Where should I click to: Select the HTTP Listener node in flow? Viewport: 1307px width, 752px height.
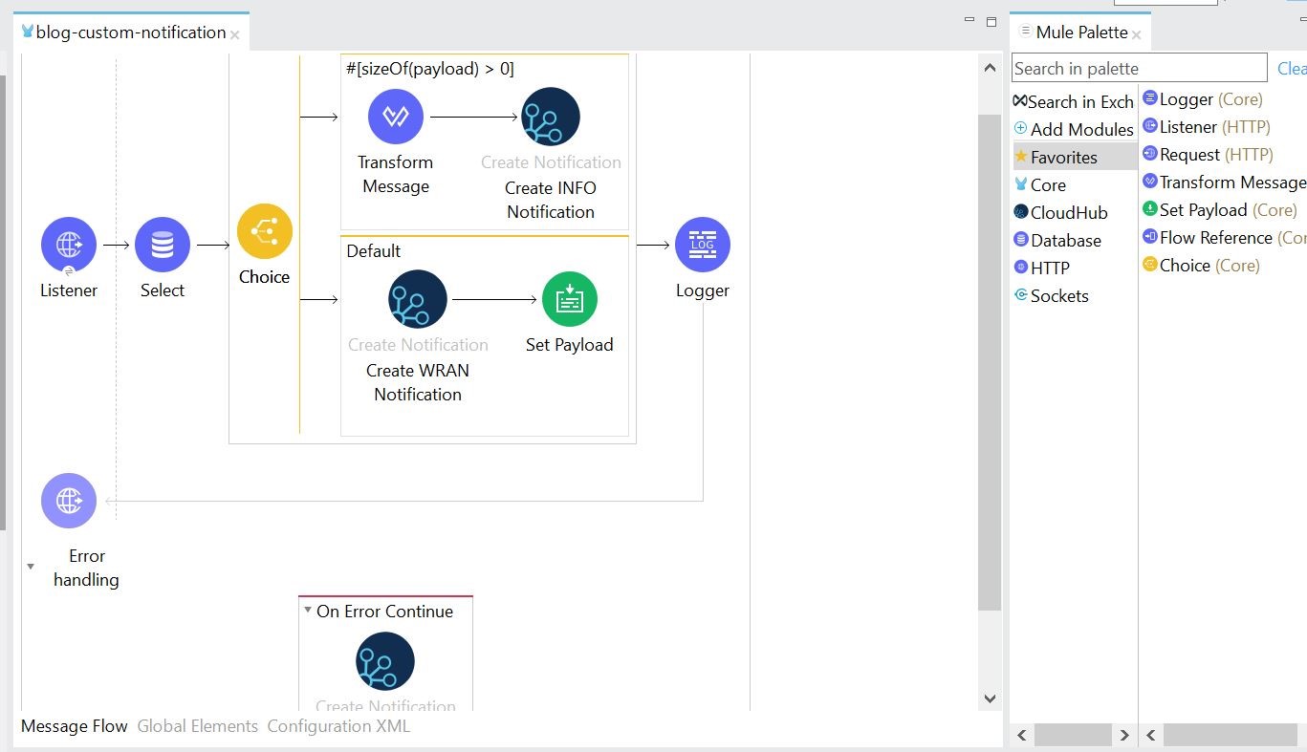click(69, 245)
